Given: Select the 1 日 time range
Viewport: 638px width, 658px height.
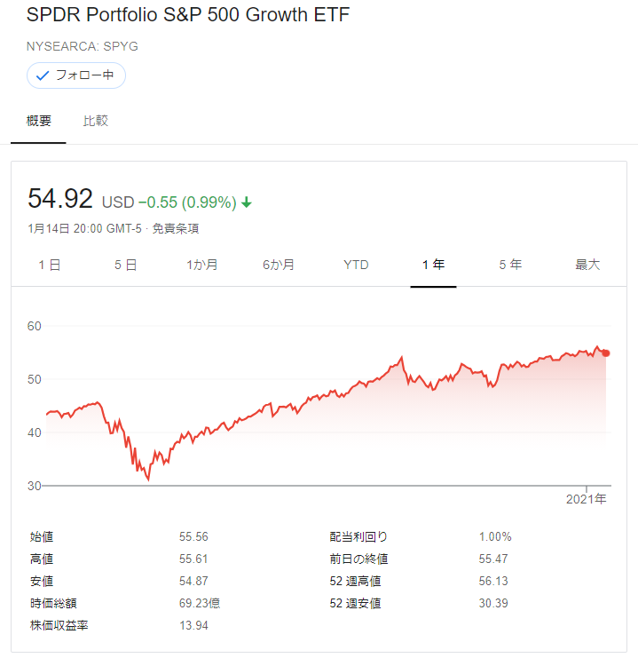Looking at the screenshot, I should pyautogui.click(x=50, y=265).
